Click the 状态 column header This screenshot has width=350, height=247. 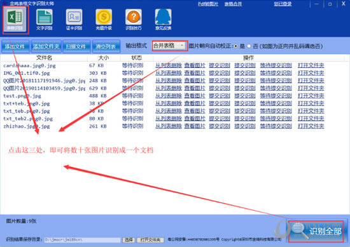136,58
